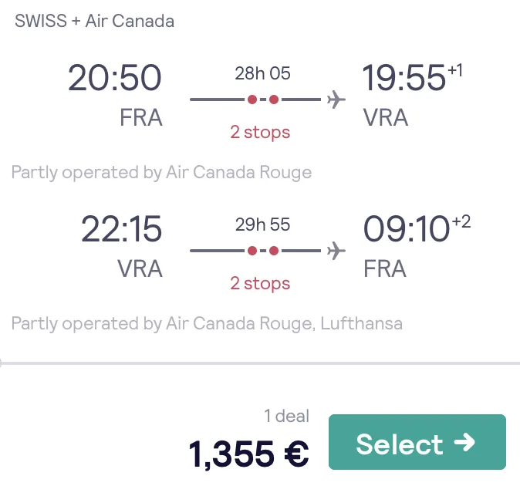Image resolution: width=520 pixels, height=486 pixels.
Task: Click second red stop dot on return route
Action: coord(274,251)
